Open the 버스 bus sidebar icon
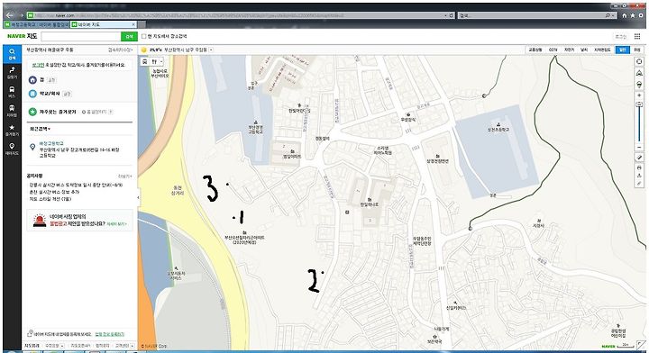649x353 pixels. (12, 91)
